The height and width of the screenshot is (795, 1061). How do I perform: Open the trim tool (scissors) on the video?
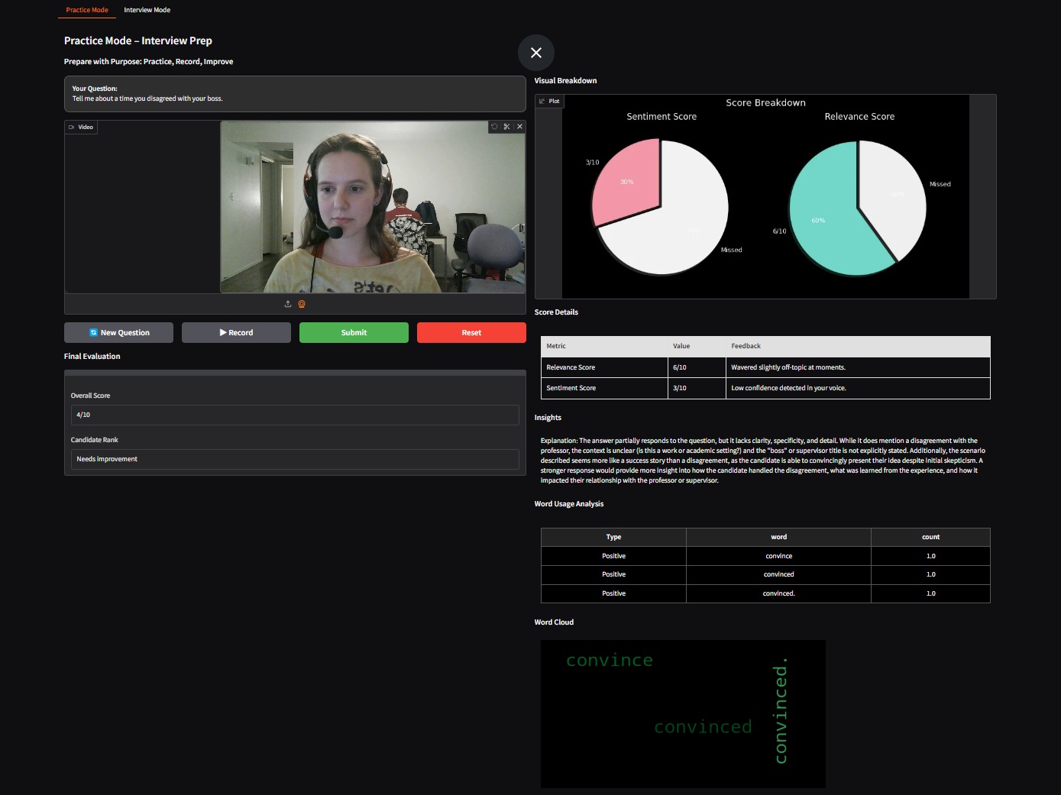(507, 127)
